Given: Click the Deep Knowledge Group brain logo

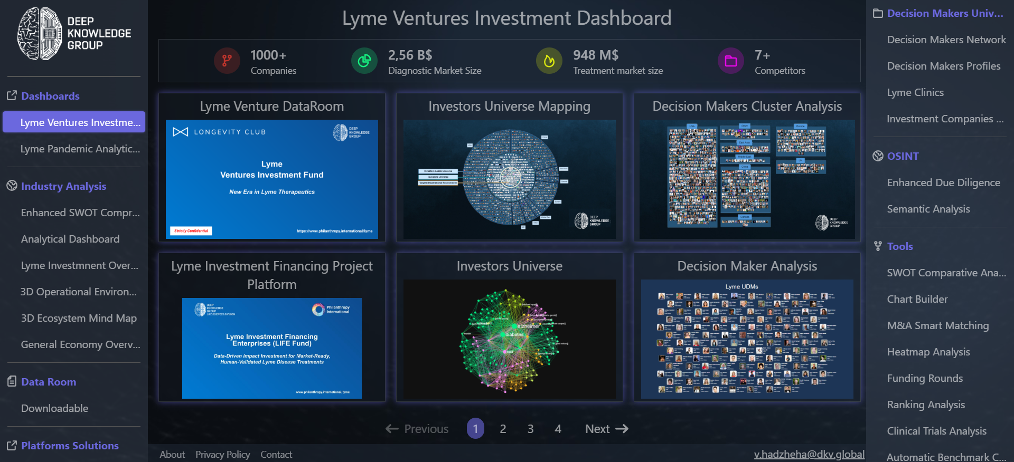Looking at the screenshot, I should pyautogui.click(x=40, y=34).
